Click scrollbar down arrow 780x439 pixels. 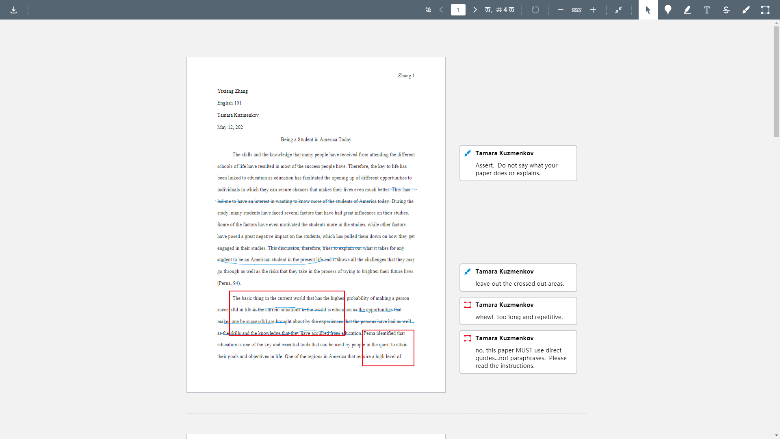point(776,435)
